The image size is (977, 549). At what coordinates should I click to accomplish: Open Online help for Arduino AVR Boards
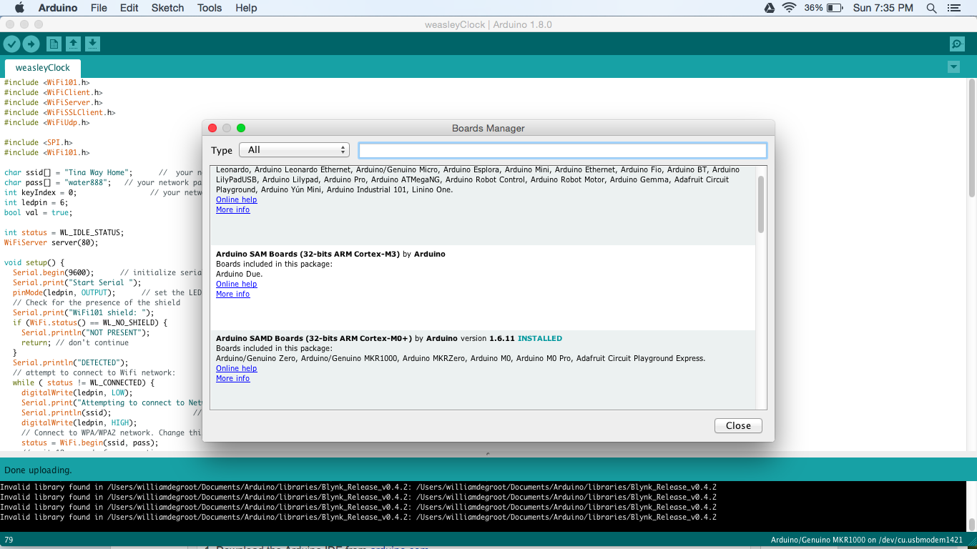pyautogui.click(x=236, y=199)
